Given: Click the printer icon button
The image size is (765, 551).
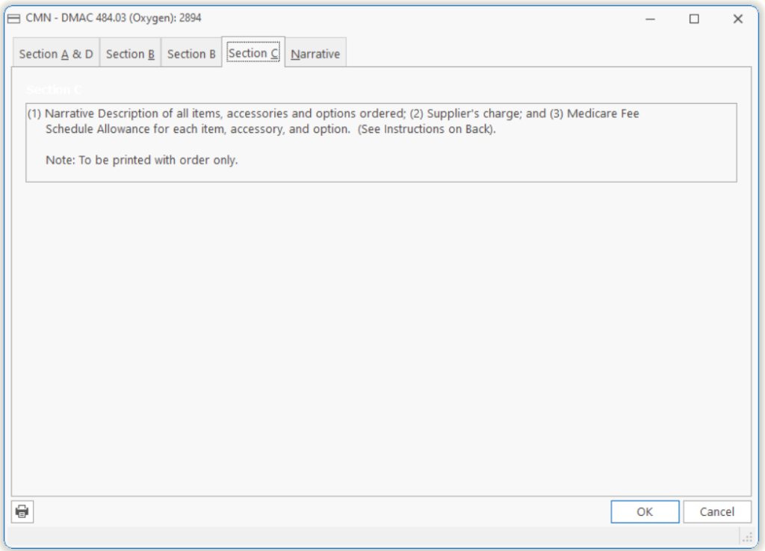Looking at the screenshot, I should pyautogui.click(x=22, y=511).
